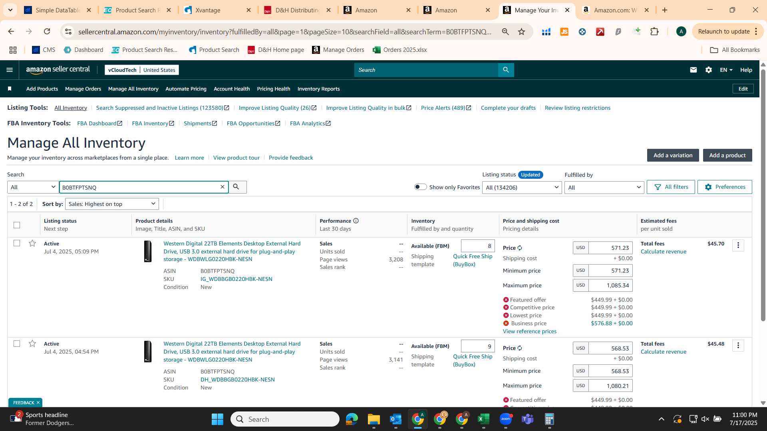Image resolution: width=767 pixels, height=431 pixels.
Task: Select the IG_WDBBGB0220HBK-NESN listing checkbox
Action: pos(17,243)
